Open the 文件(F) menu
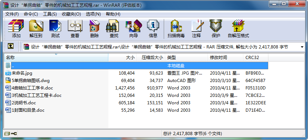 tap(12, 14)
